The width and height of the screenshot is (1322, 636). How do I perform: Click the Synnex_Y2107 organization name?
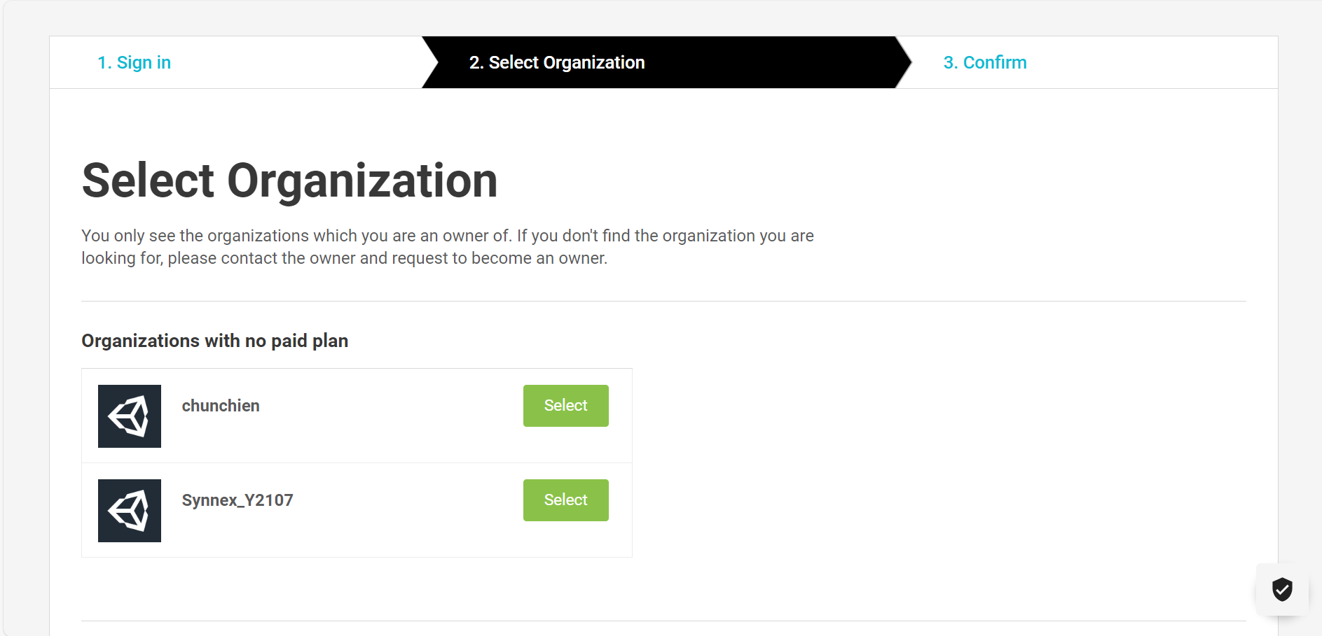237,500
